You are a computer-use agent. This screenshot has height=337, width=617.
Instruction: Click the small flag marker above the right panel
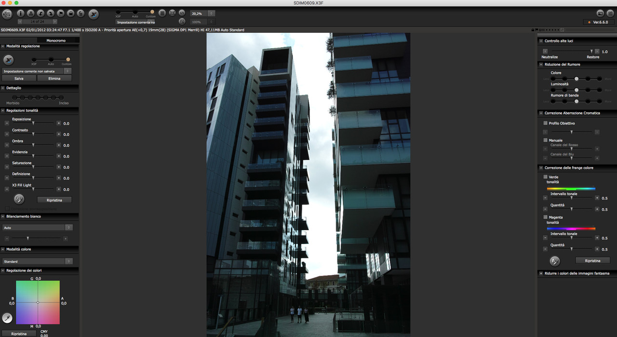537,30
